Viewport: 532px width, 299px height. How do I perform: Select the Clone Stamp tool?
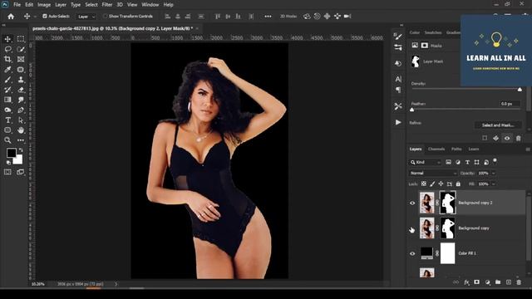click(x=21, y=80)
